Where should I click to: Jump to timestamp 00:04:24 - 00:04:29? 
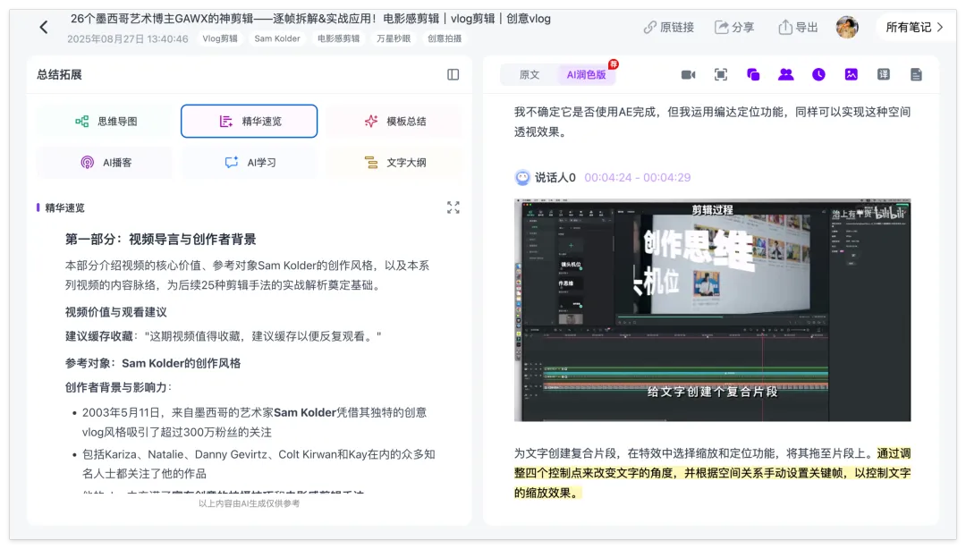638,177
